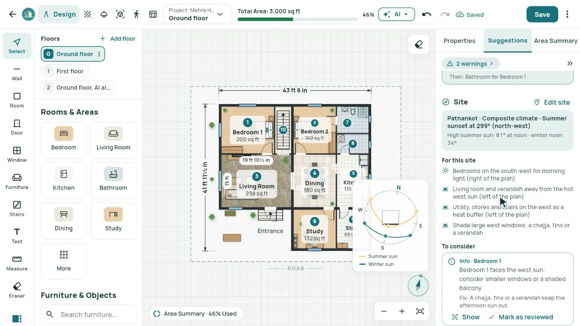Collapse the right panel with double chevron
Viewport: 580px width, 326px height.
coord(570,64)
